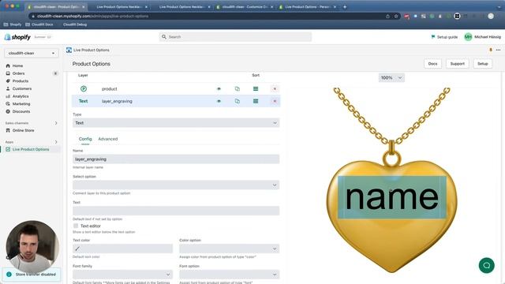
Task: Open the Type dropdown set to Text
Action: coord(176,123)
